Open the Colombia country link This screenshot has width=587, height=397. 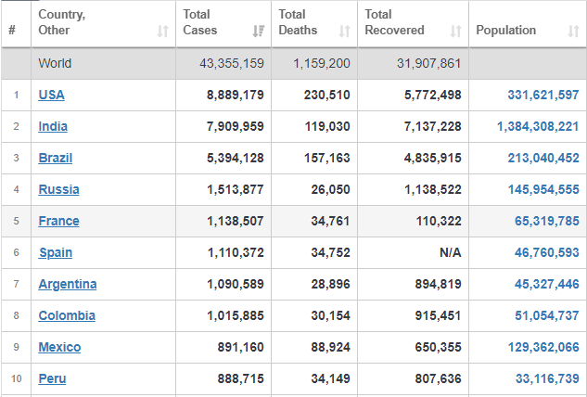click(67, 315)
